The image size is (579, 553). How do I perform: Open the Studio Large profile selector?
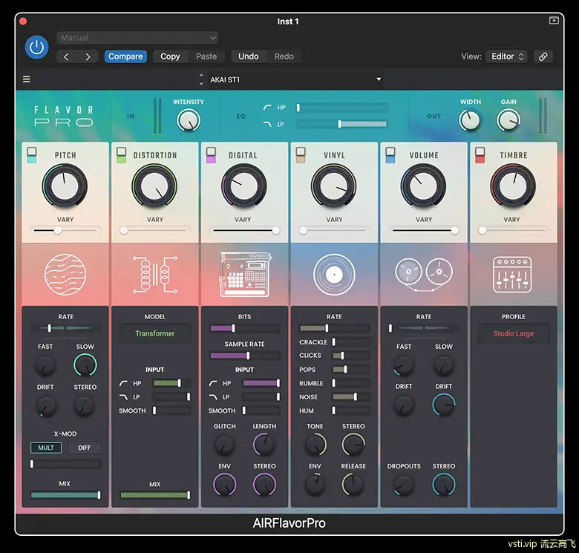pos(513,333)
